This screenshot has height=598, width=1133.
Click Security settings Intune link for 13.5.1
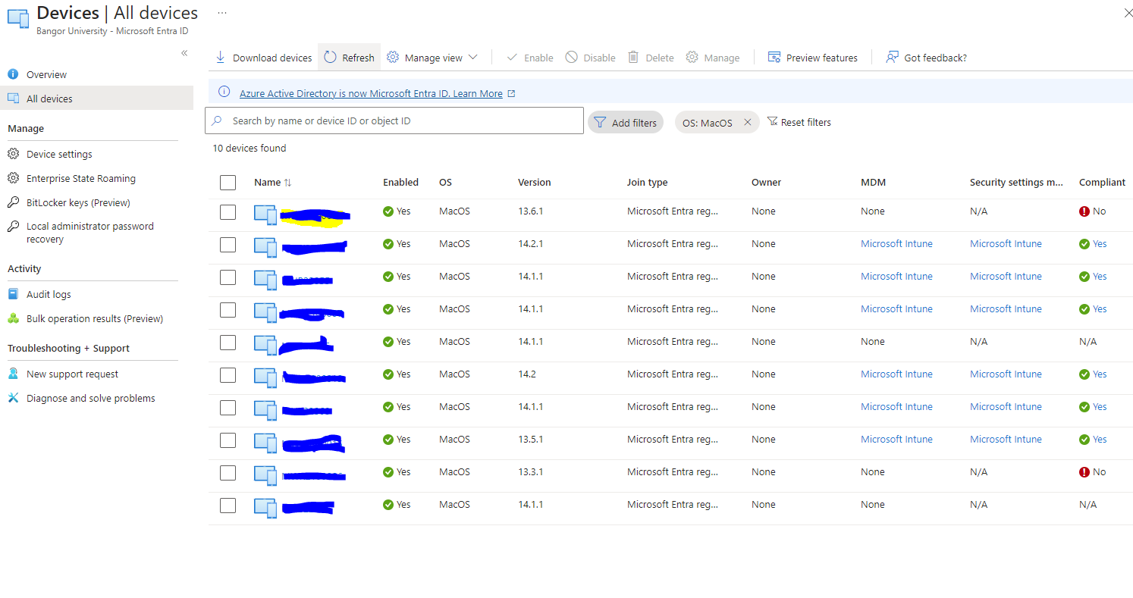[x=1006, y=439]
